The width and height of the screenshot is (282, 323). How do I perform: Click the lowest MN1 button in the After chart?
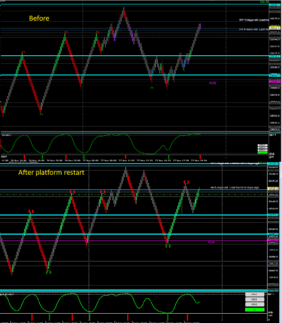click(255, 304)
